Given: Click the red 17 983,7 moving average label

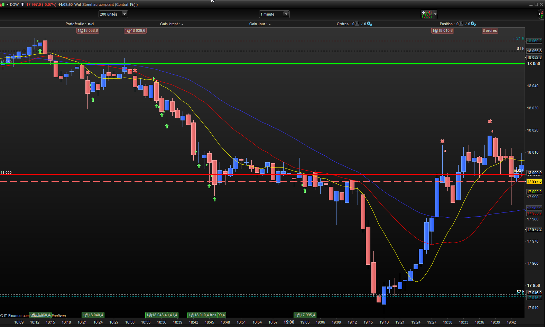Looking at the screenshot, I should tap(534, 213).
